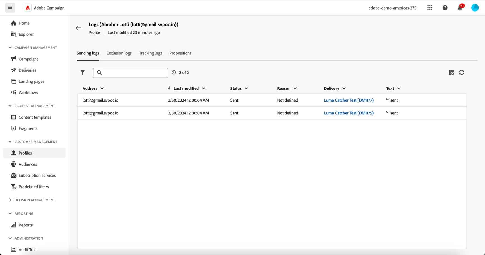Toggle the hamburger navigation menu
This screenshot has height=255, width=485.
tap(10, 8)
